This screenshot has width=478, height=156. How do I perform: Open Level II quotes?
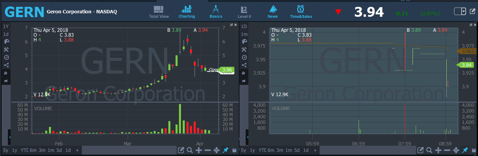point(244,12)
